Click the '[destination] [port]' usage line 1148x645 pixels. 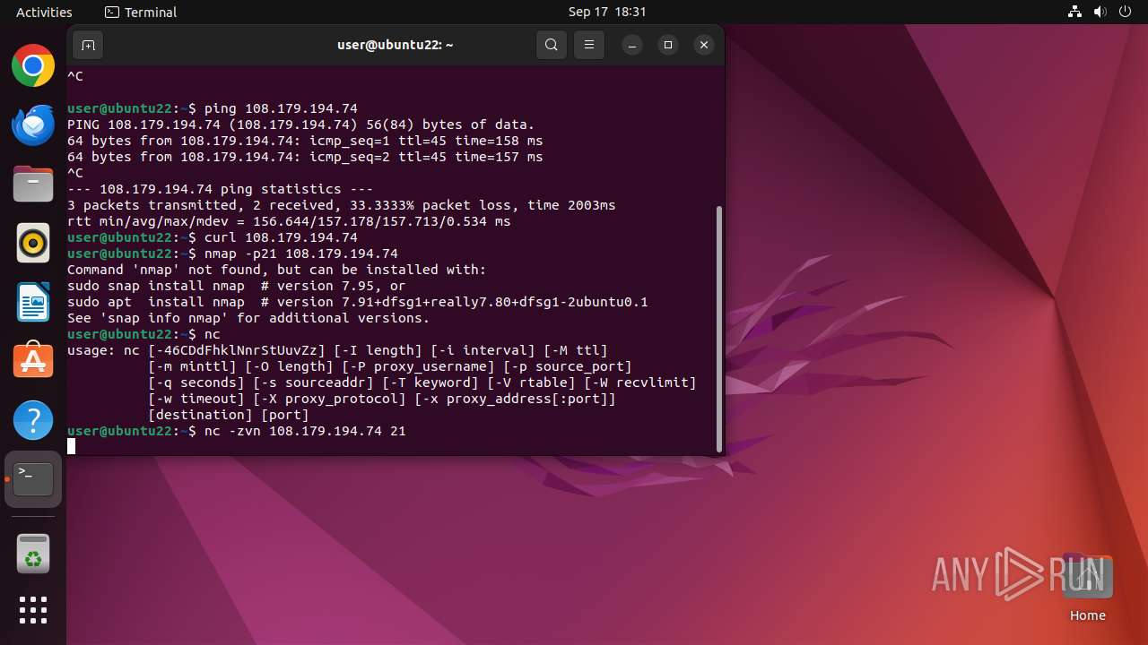[x=229, y=415]
